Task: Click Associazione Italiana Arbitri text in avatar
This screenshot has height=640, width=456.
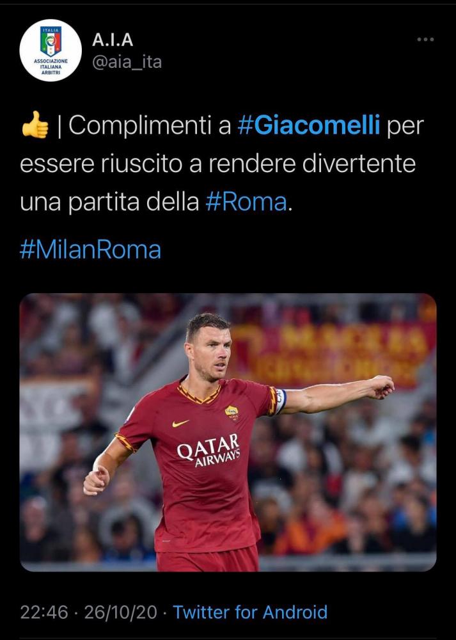Action: (51, 67)
